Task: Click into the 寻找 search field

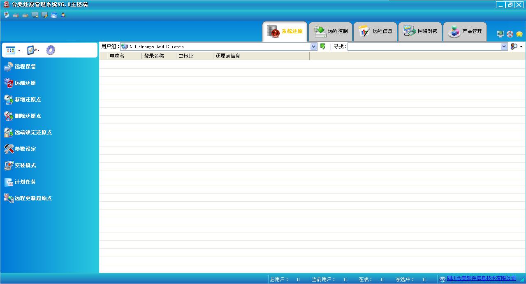Action: (x=424, y=47)
